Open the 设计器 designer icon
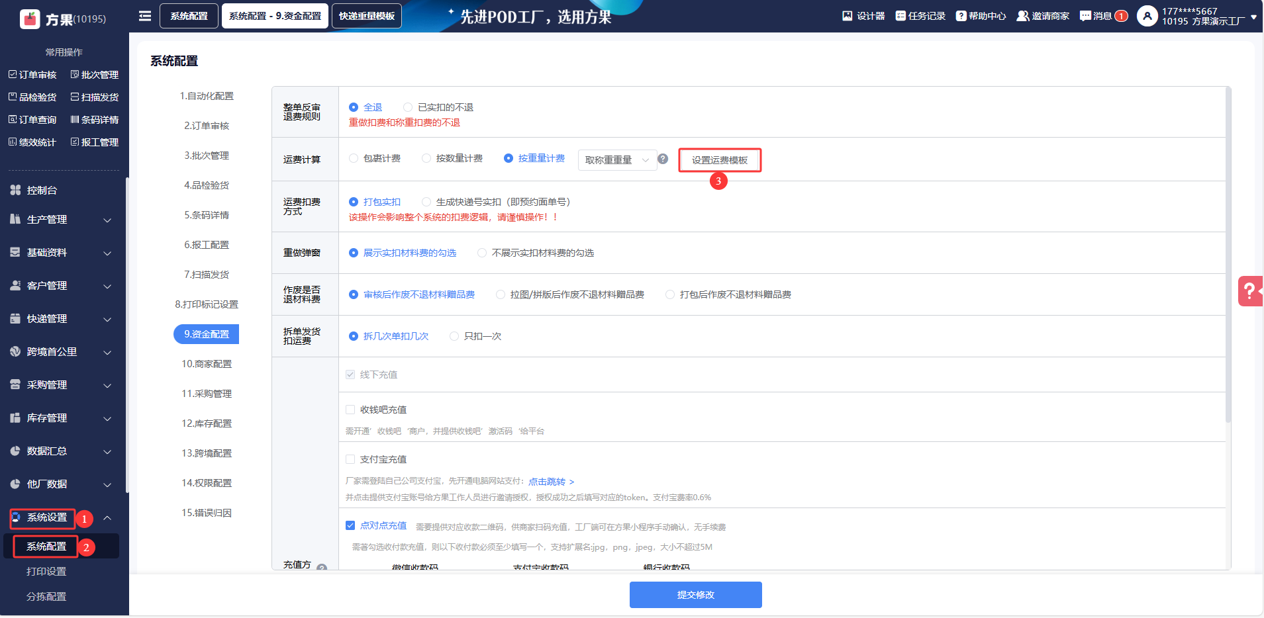Image resolution: width=1264 pixels, height=618 pixels. (847, 16)
